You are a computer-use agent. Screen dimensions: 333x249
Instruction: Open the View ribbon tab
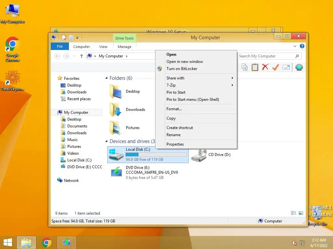coord(103,47)
